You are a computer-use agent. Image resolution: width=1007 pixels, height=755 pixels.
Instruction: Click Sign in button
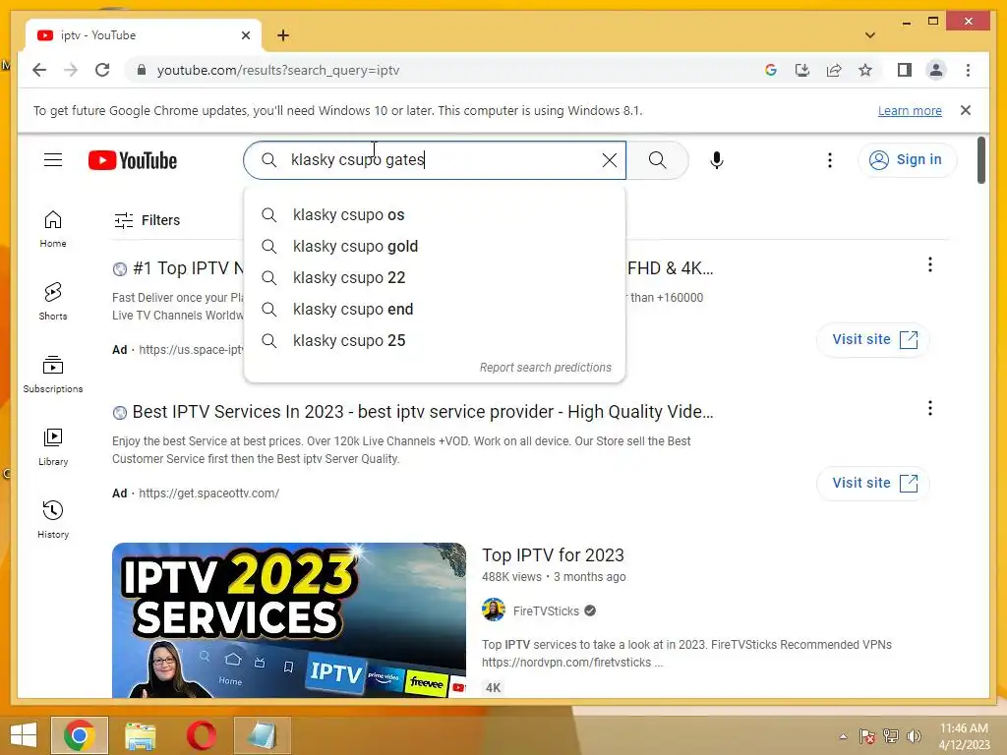906,159
